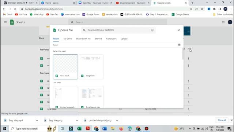234x132 pixels.
Task: Open the Google Sheets bookmark
Action: click(180, 14)
